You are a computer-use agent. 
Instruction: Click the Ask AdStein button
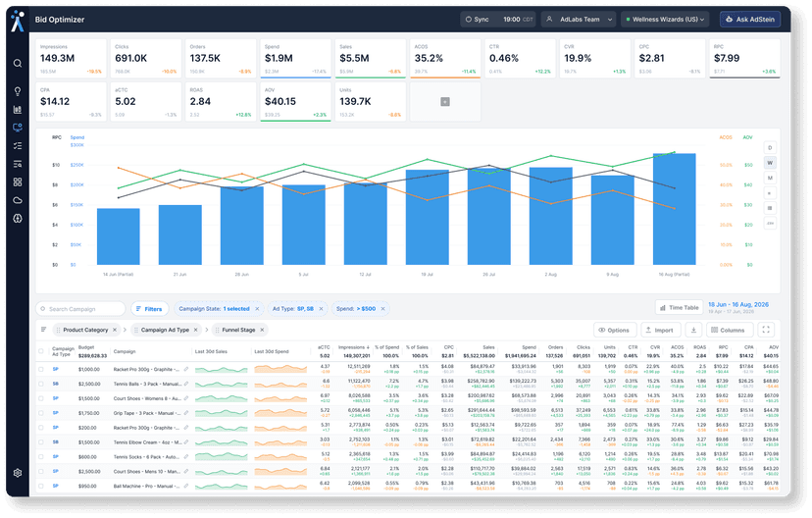750,20
